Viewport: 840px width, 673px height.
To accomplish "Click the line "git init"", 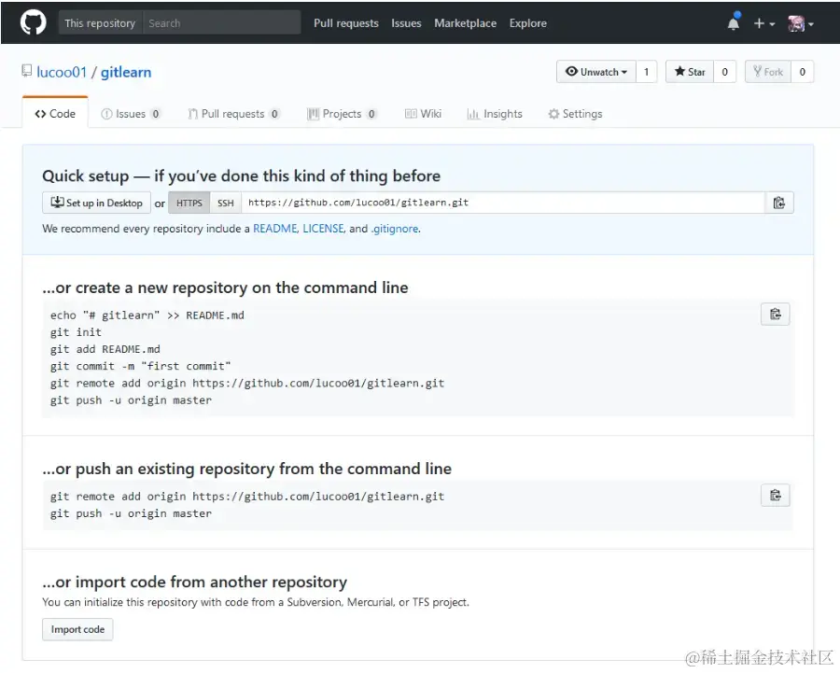I will [76, 332].
